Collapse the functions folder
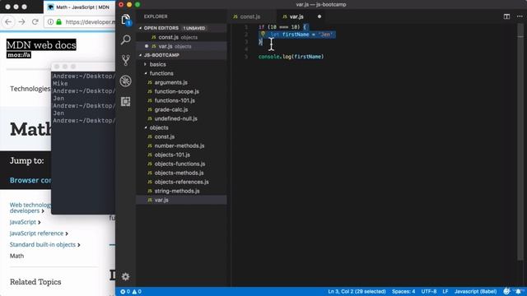The height and width of the screenshot is (296, 527). [161, 73]
